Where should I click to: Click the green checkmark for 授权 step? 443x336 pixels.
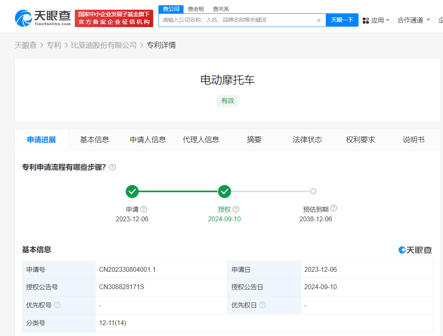(225, 191)
